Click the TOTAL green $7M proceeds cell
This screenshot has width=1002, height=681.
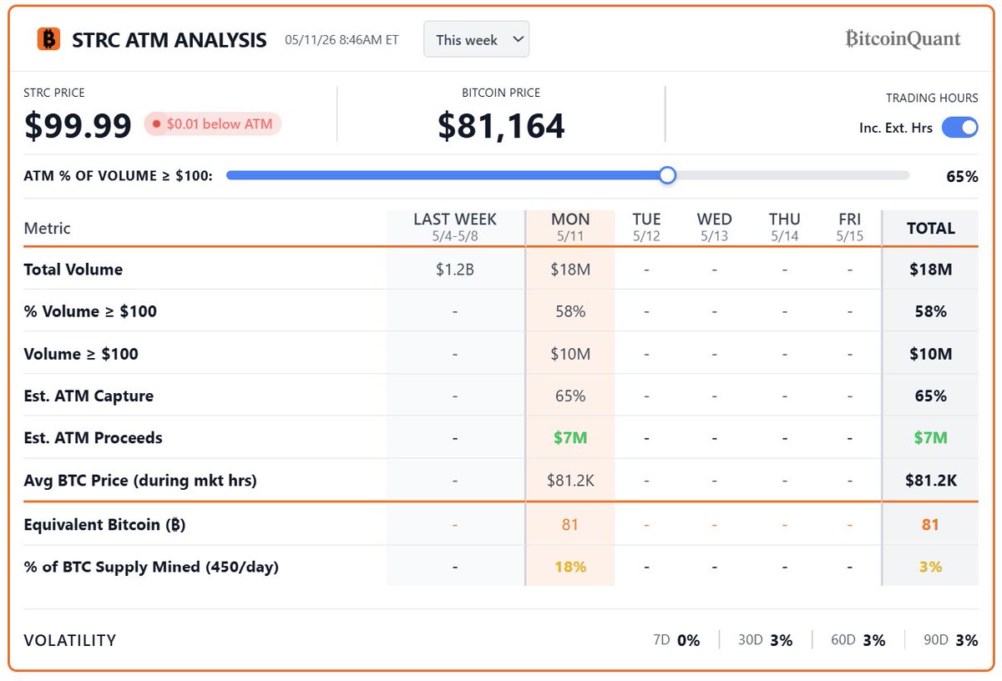point(930,437)
